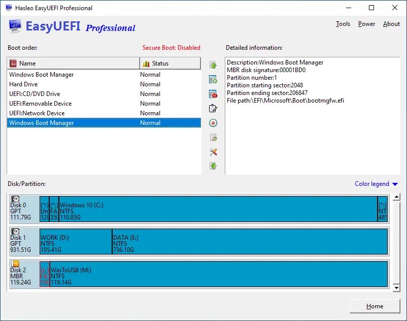Select the WORK (D:) partition

(76, 242)
